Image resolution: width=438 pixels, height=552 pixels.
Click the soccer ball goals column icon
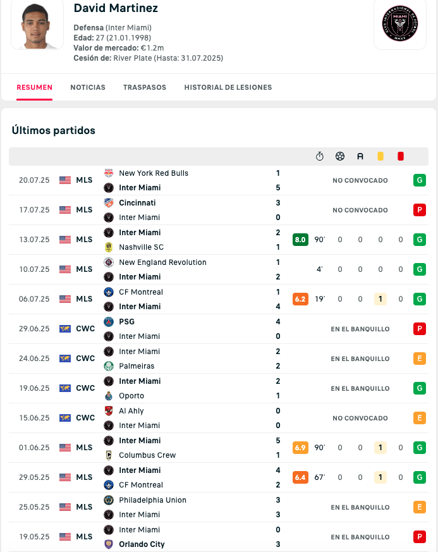[x=340, y=156]
